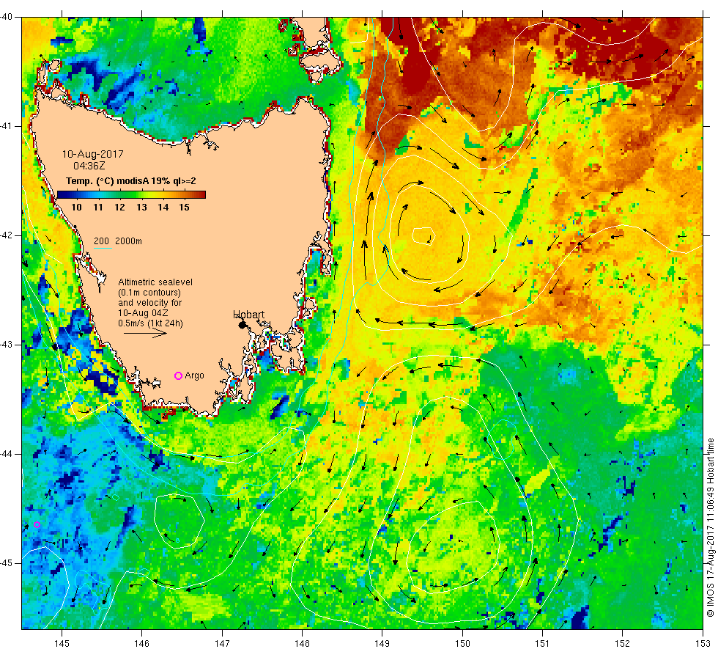Click the center of the eddy at 42S
Image resolution: width=718 pixels, height=660 pixels.
422,235
